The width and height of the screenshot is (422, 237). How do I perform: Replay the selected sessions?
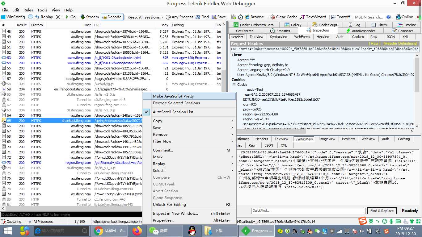point(44,17)
